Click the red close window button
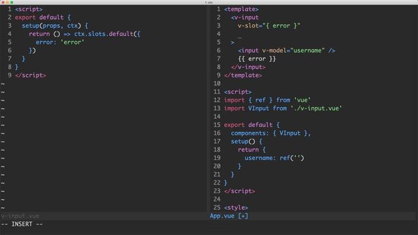The height and width of the screenshot is (235, 418). (3, 2)
